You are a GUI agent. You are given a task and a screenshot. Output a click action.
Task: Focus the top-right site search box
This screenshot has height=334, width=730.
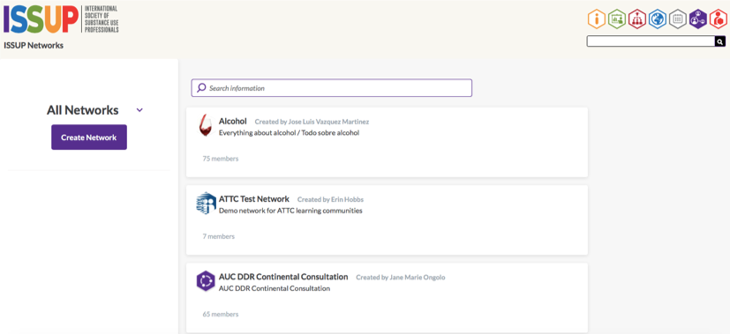[x=651, y=41]
